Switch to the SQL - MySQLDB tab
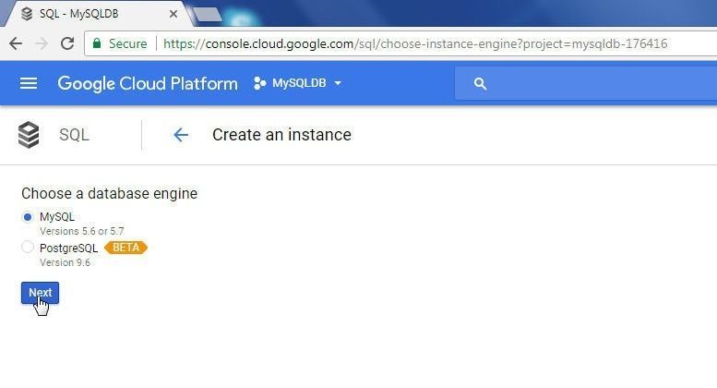The image size is (717, 388). coord(94,14)
